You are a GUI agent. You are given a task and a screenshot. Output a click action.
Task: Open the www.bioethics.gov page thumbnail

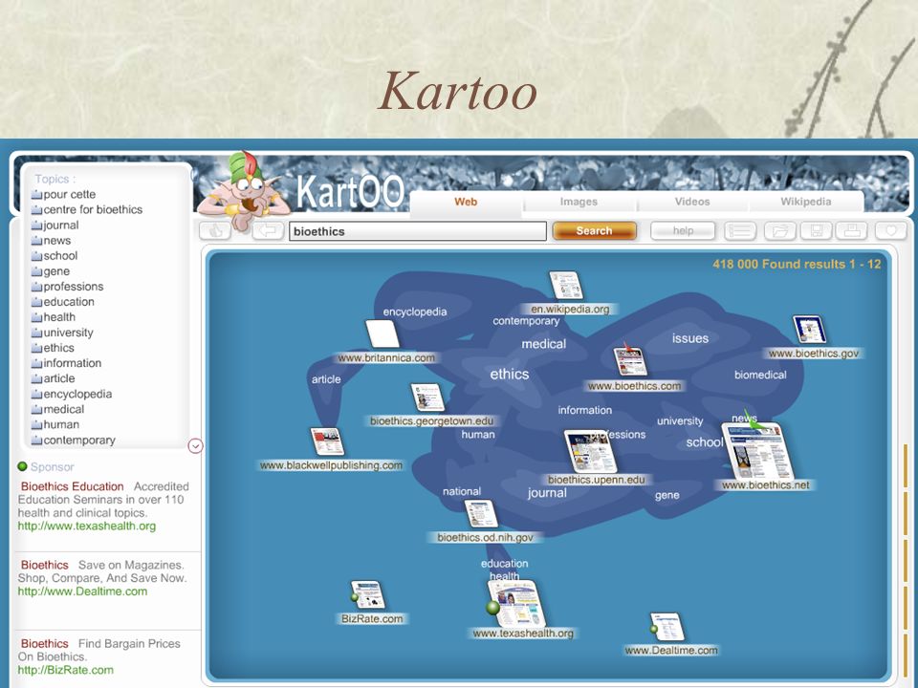[x=810, y=330]
